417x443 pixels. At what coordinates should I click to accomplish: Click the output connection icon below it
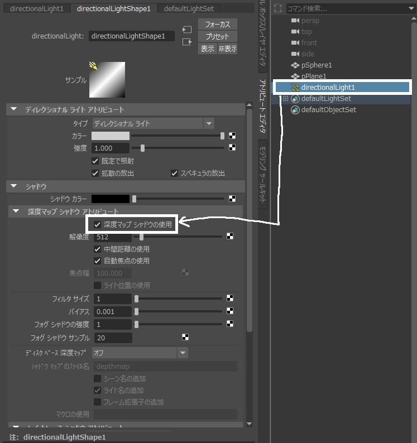pyautogui.click(x=187, y=42)
